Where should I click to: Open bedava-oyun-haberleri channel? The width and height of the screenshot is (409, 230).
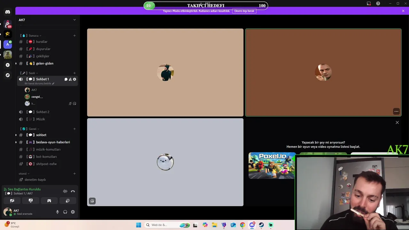47,142
